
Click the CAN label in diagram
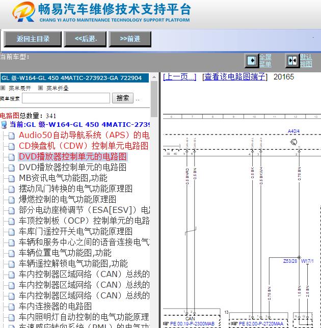click(x=190, y=319)
